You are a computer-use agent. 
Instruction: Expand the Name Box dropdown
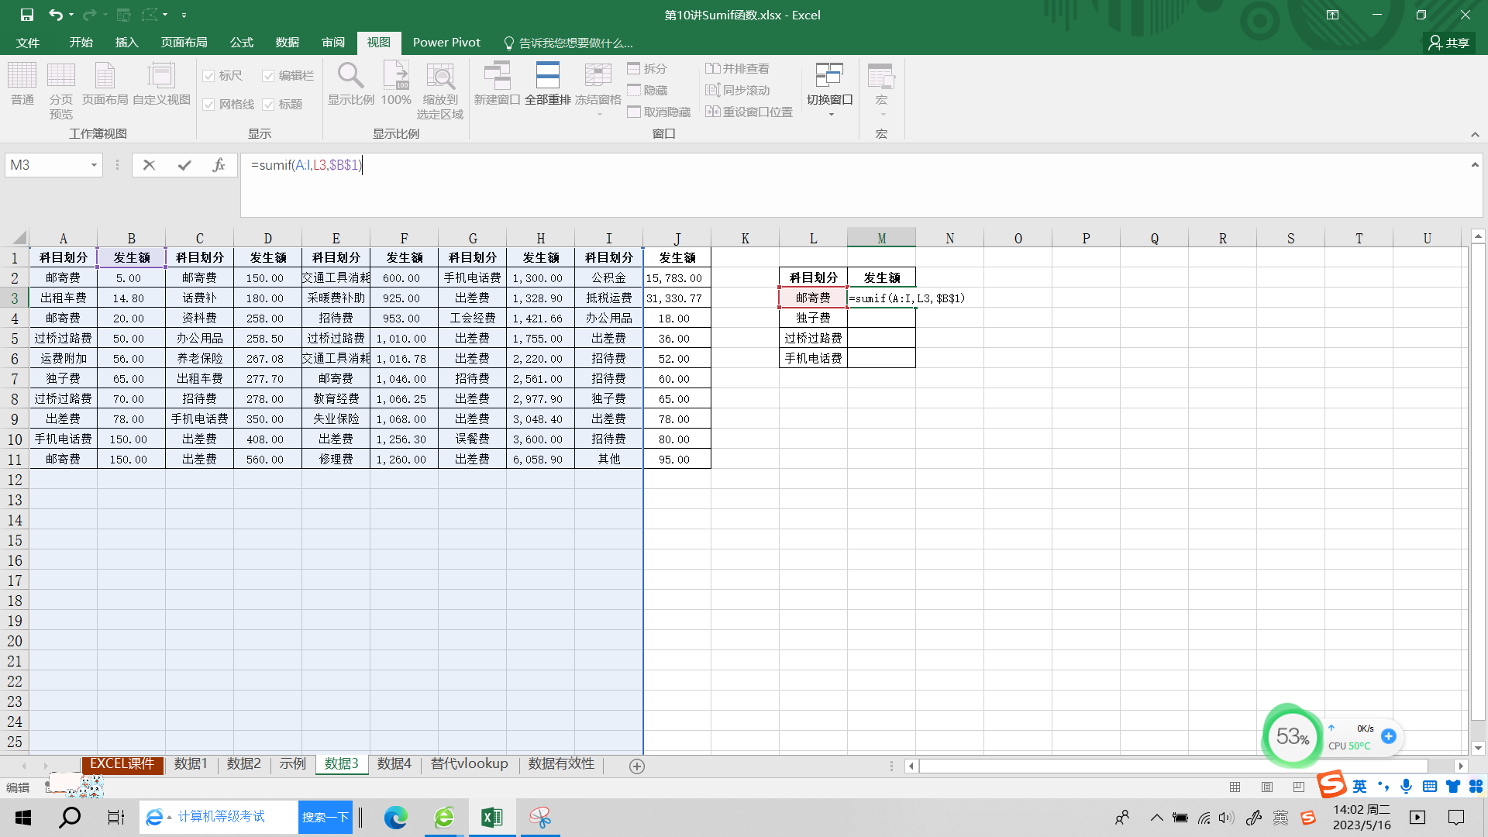(94, 165)
